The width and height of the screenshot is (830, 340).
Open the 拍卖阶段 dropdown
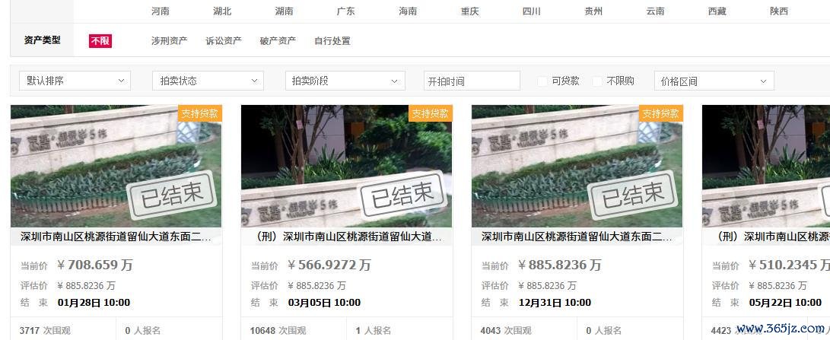click(345, 81)
